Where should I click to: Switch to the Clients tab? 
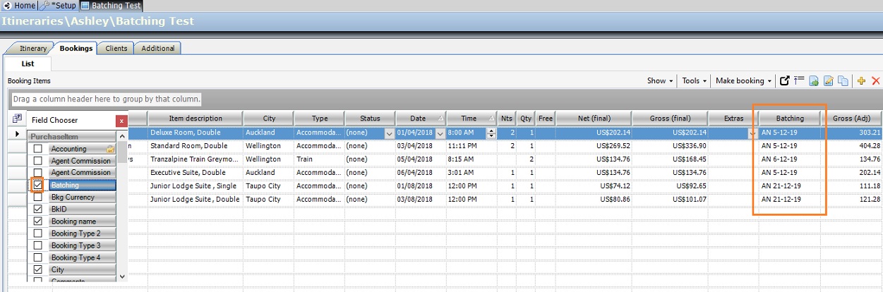116,49
